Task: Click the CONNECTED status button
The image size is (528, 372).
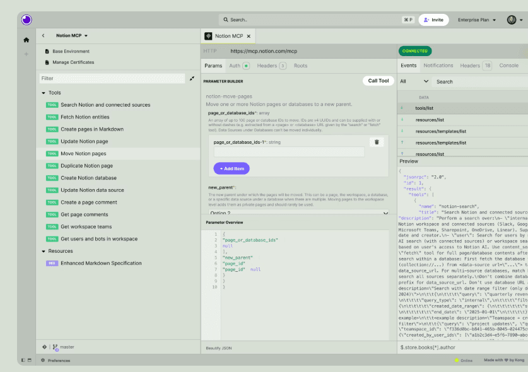Action: click(415, 51)
